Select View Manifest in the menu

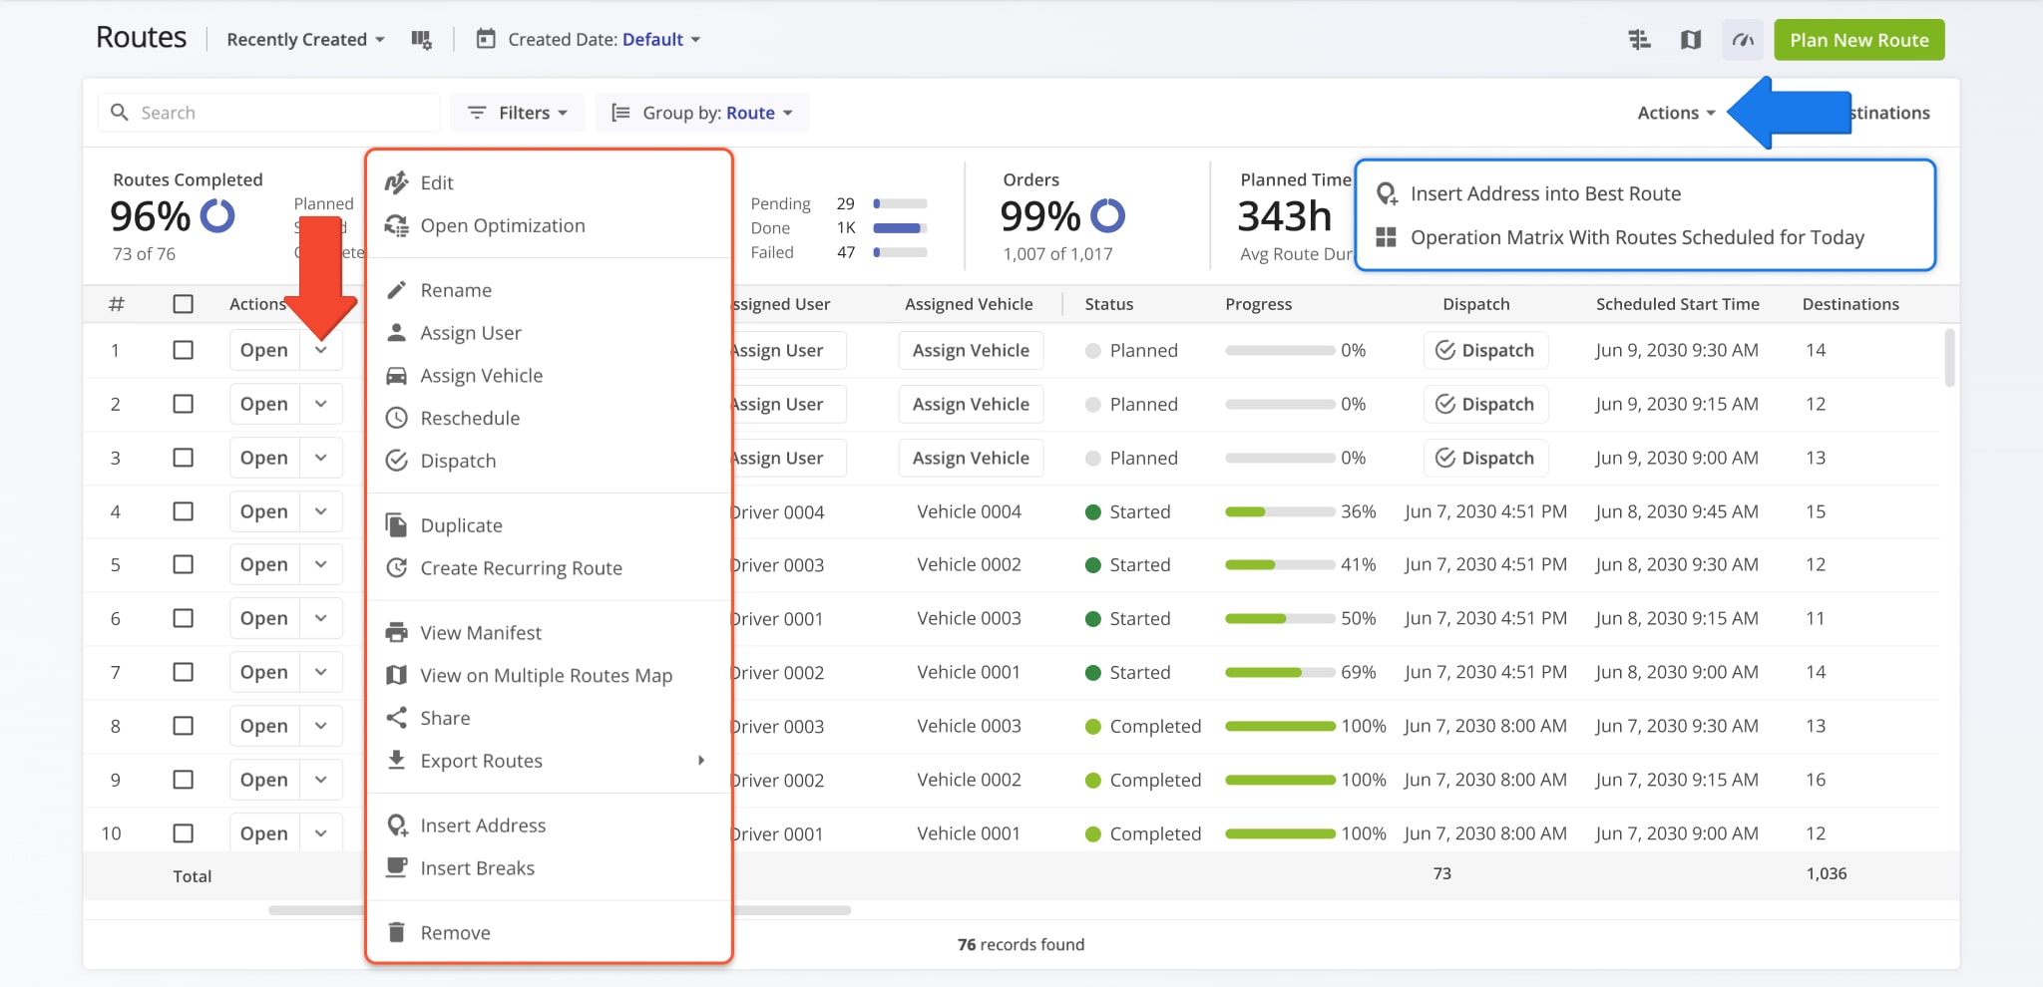click(x=481, y=632)
